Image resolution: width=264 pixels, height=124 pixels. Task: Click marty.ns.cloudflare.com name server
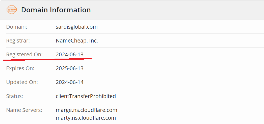[86, 118]
